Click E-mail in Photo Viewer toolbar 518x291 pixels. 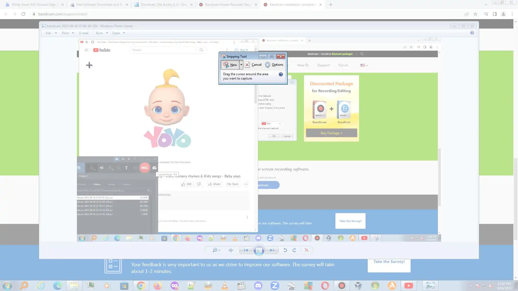84,33
